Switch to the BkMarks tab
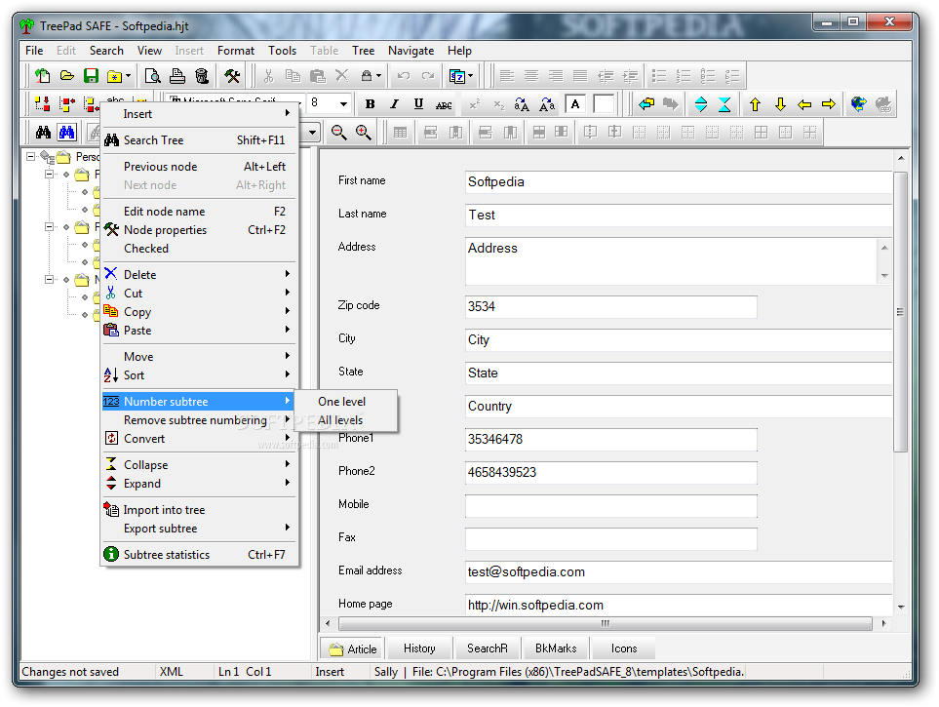This screenshot has height=707, width=939. (556, 648)
